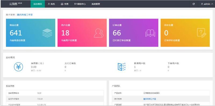Click the stacked layers icon on 商品总量 card
215x106 pixels.
coord(47,33)
